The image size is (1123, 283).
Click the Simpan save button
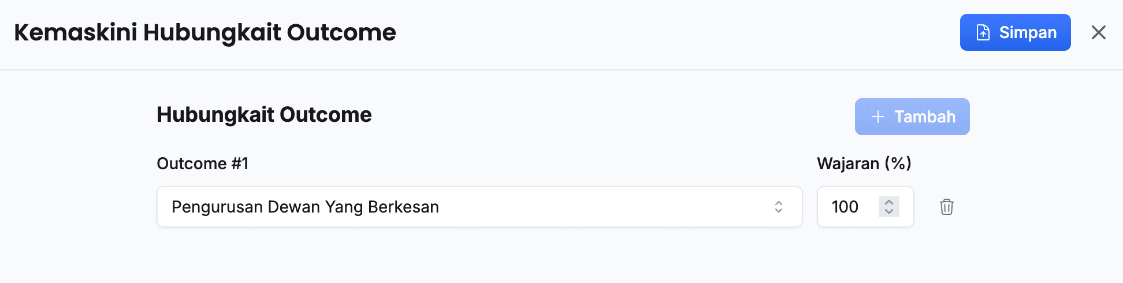(x=1015, y=32)
